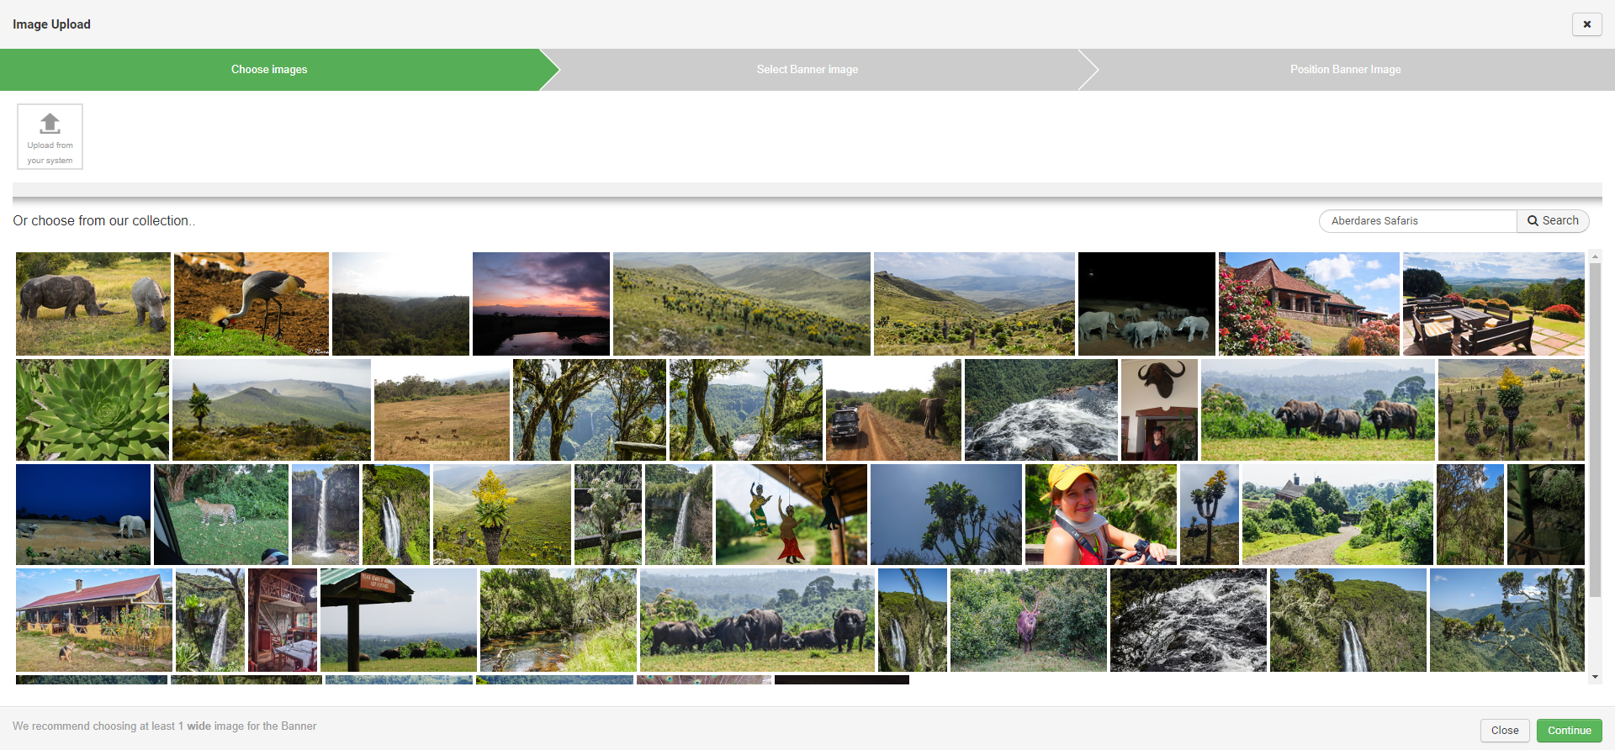This screenshot has height=750, width=1615.
Task: Go to the Select Banner image step
Action: click(807, 70)
